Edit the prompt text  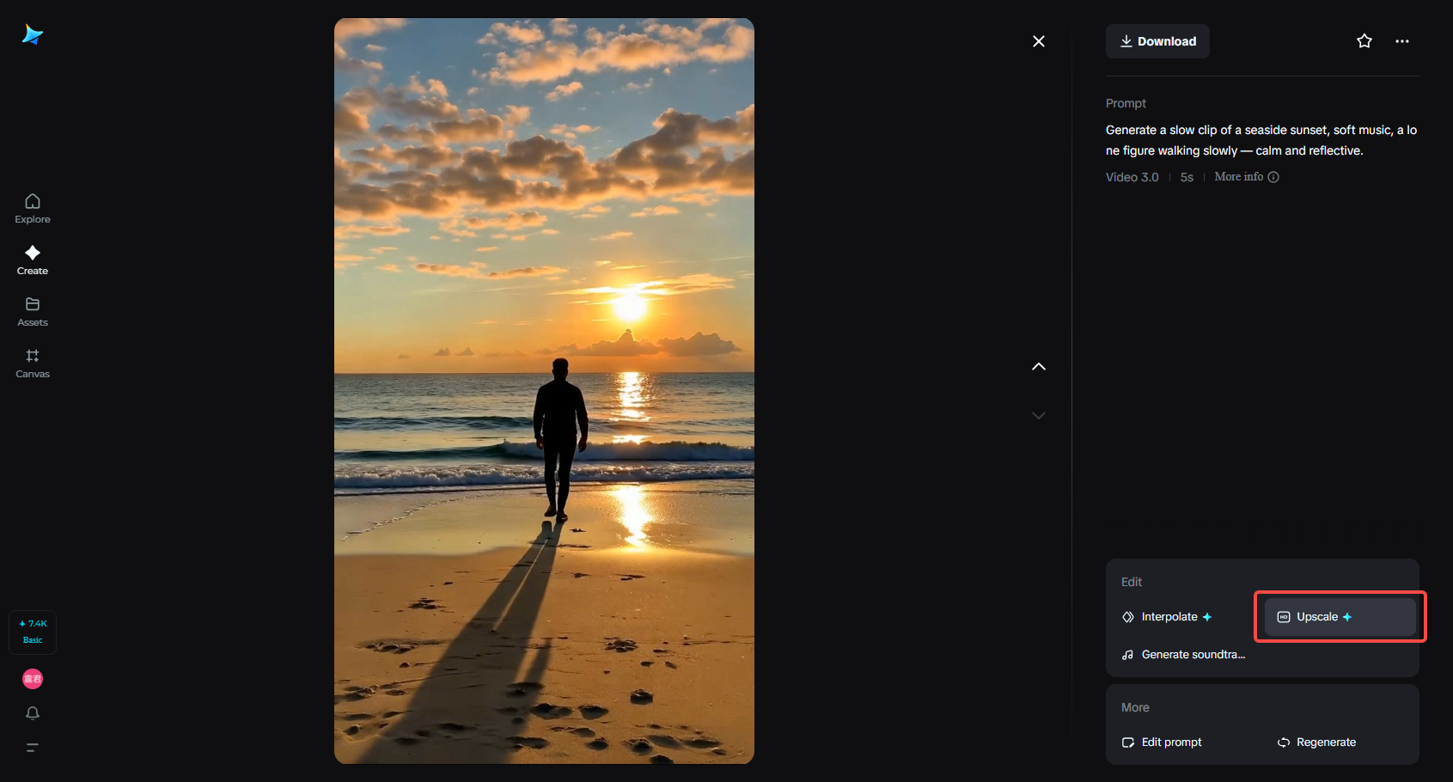(1162, 742)
